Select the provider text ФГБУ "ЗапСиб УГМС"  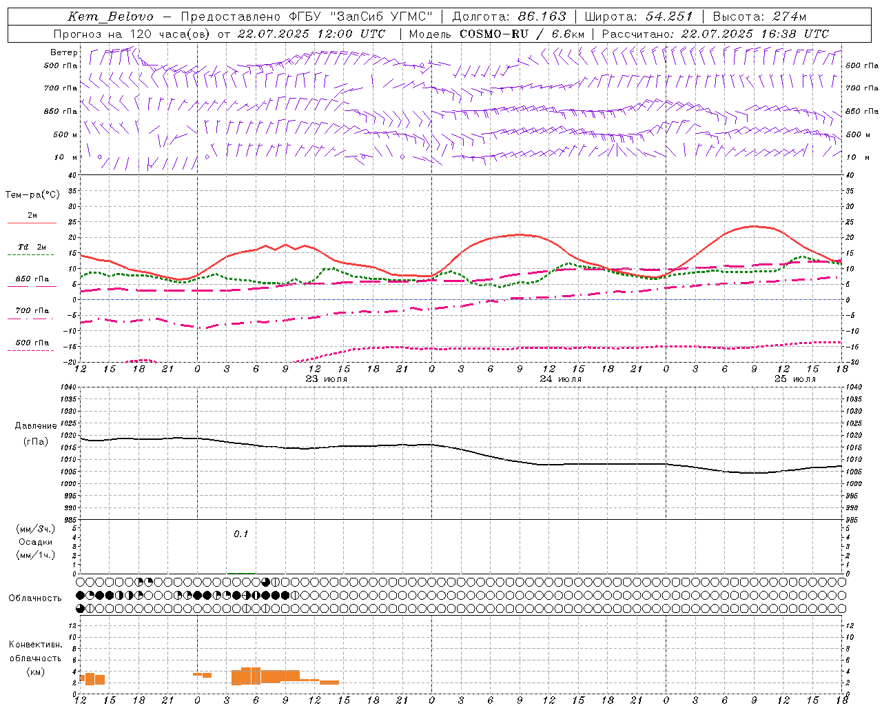click(361, 17)
